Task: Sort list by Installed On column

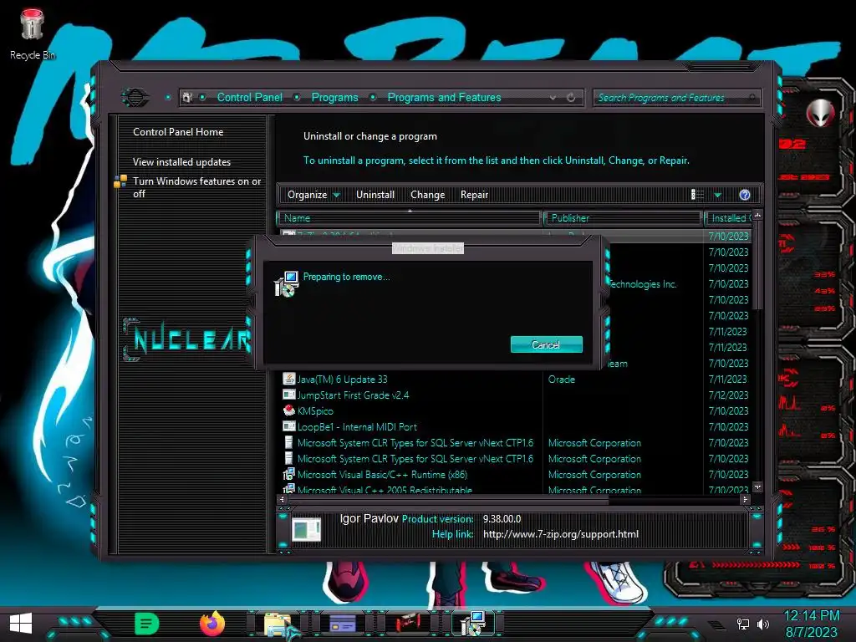Action: point(728,218)
